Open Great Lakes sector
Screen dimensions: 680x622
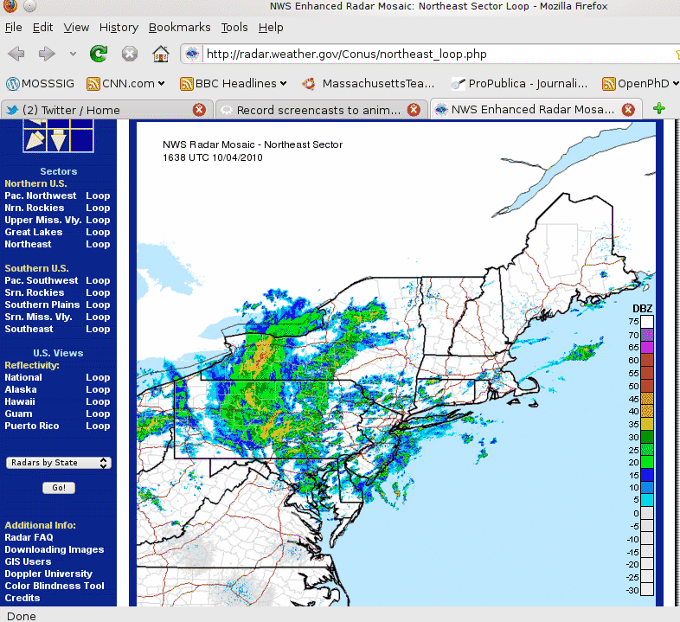(x=34, y=232)
